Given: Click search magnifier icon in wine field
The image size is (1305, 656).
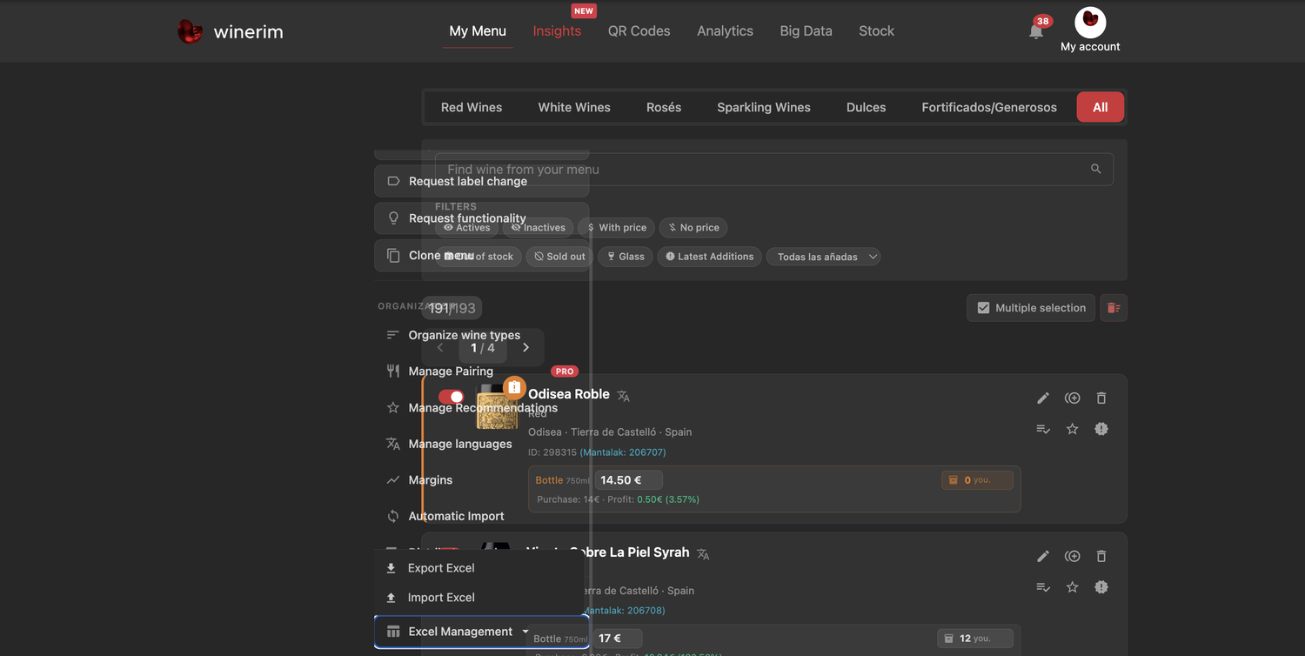Looking at the screenshot, I should tap(1095, 169).
